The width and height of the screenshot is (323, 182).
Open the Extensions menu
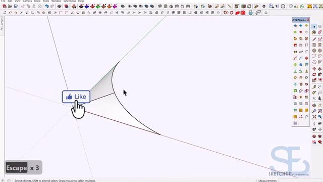coord(70,1)
